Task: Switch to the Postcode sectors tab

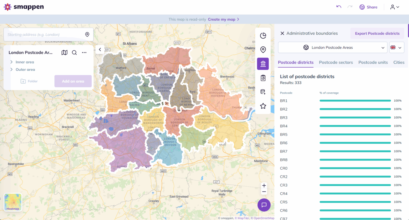Action: coord(336,62)
